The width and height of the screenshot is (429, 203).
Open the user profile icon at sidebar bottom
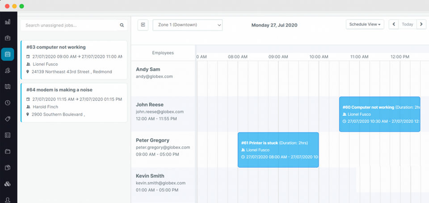click(x=8, y=200)
